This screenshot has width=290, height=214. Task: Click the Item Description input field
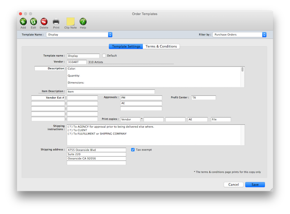pos(111,91)
